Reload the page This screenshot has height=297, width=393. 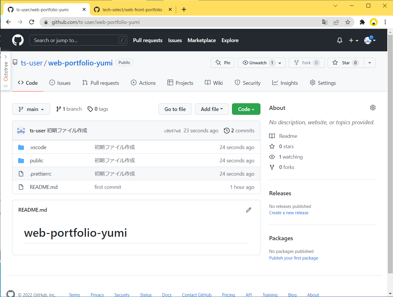pos(32,22)
